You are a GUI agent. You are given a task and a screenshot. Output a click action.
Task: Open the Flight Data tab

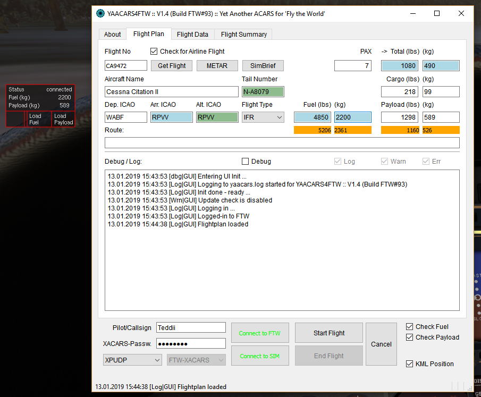[x=192, y=35]
